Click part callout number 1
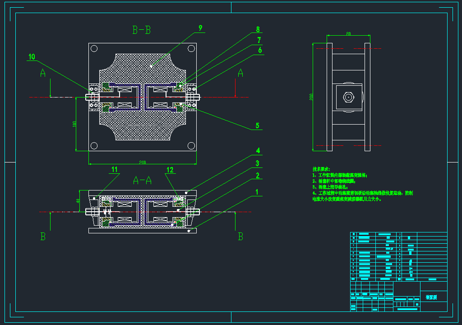 257,192
